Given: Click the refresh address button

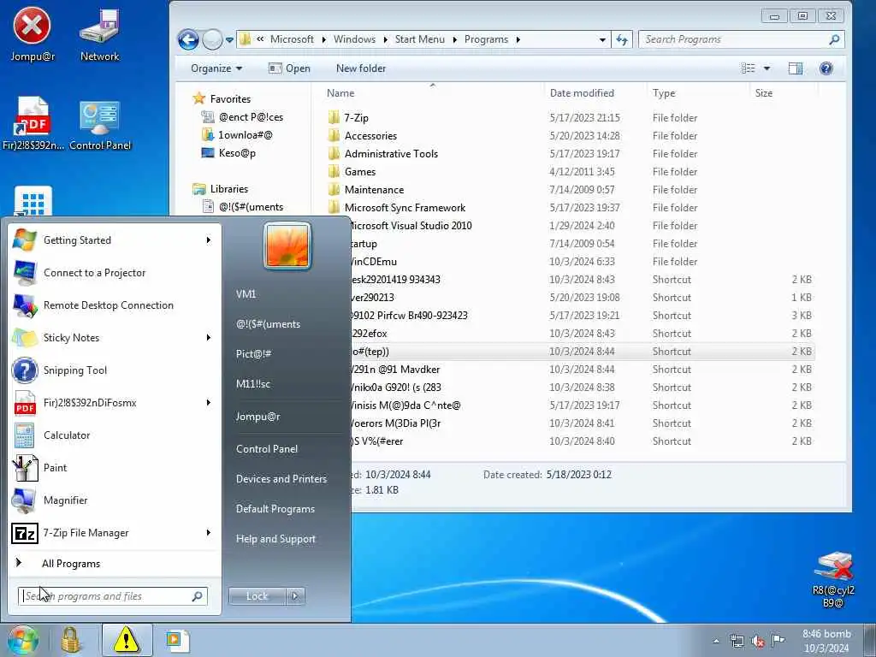Looking at the screenshot, I should (622, 39).
